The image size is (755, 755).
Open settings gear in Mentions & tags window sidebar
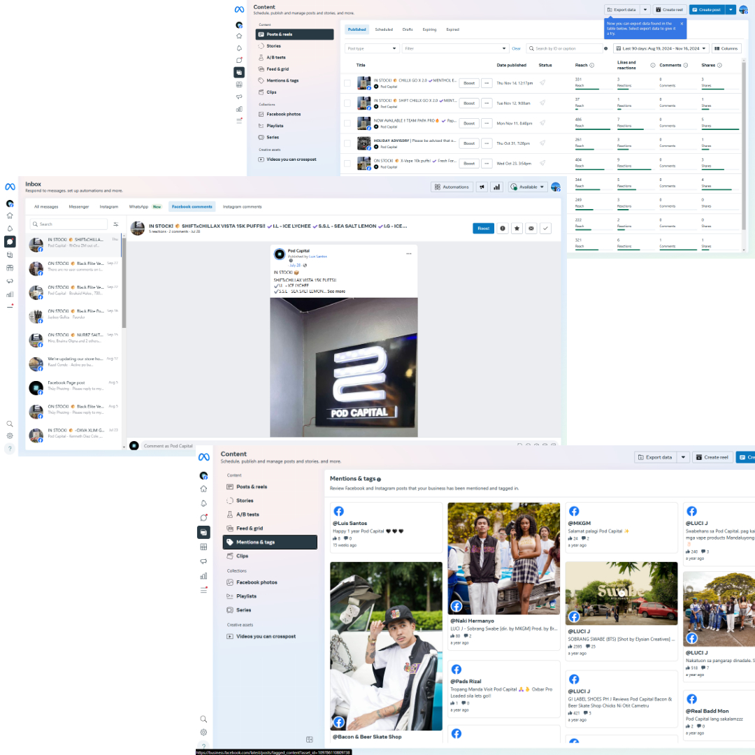(x=203, y=733)
